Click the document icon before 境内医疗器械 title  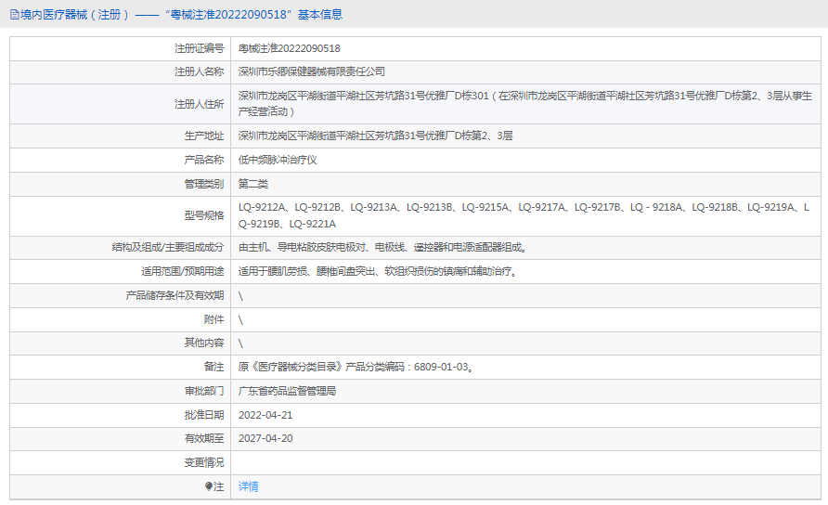(x=14, y=15)
